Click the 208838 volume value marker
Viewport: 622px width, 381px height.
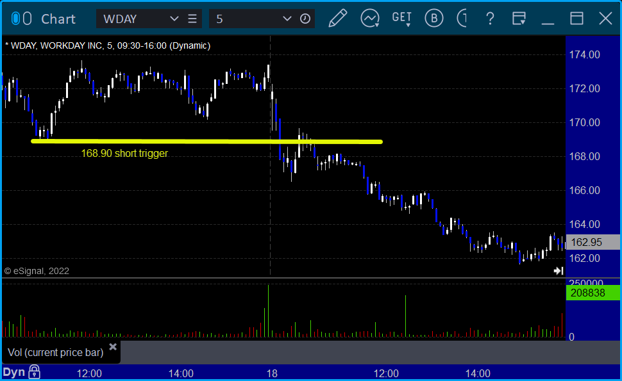pos(593,293)
